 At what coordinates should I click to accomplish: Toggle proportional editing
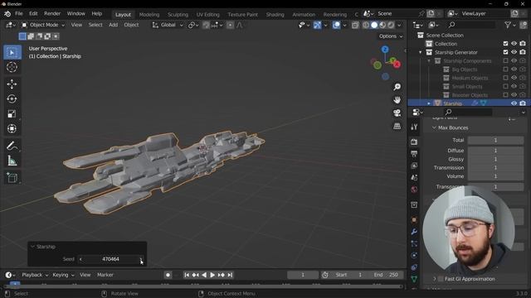(x=231, y=25)
